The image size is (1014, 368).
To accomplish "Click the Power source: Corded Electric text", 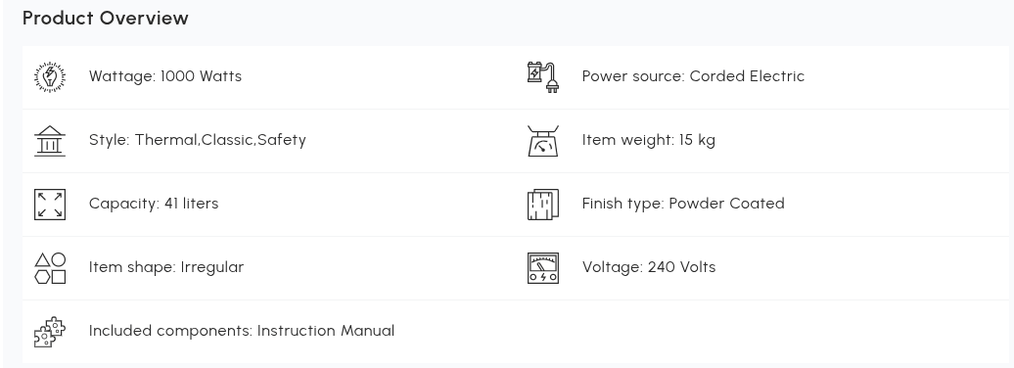I will point(693,76).
